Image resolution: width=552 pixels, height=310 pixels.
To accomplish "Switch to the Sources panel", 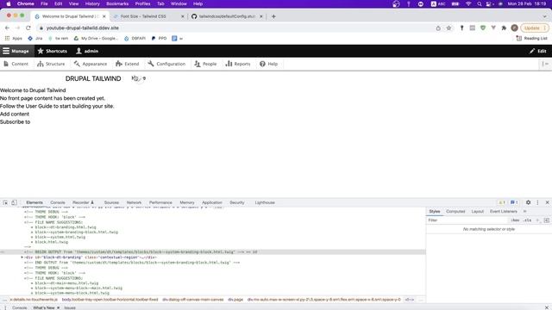I will coord(111,202).
